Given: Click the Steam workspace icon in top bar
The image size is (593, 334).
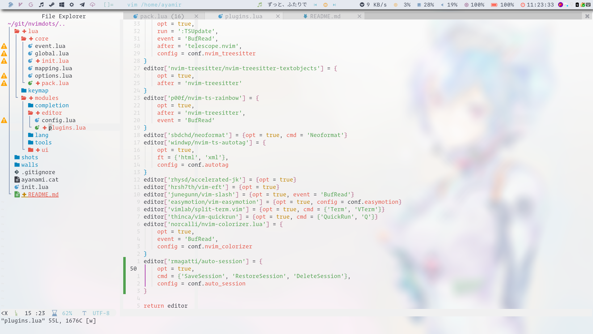Looking at the screenshot, I should [52, 5].
